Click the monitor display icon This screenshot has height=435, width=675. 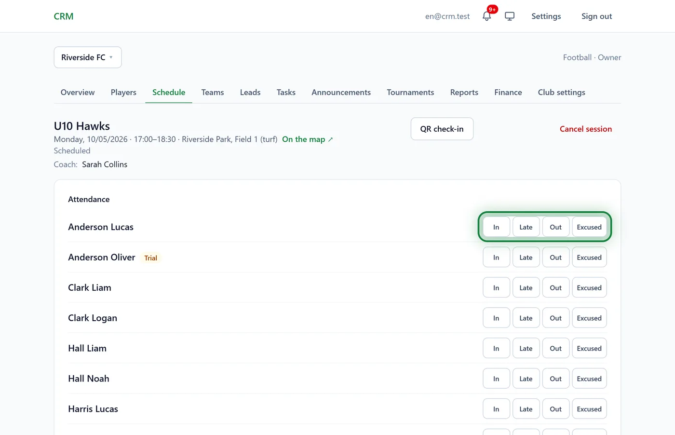(510, 16)
